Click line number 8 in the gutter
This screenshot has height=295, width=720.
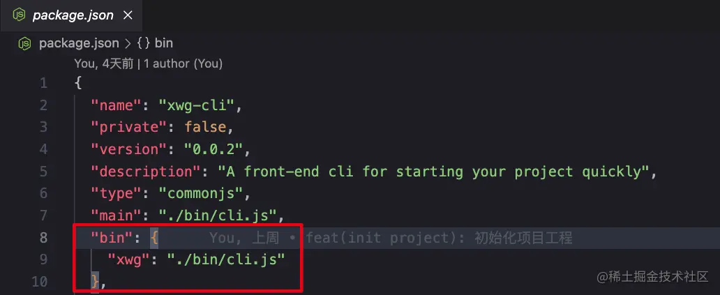pos(43,238)
